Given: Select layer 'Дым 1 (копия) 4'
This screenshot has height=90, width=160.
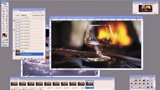Looking at the screenshot, I should coord(29,39).
